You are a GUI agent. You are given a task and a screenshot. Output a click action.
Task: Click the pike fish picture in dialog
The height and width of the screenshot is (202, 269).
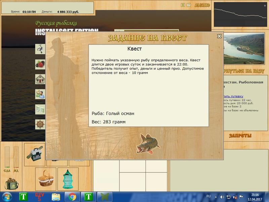pos(148,144)
